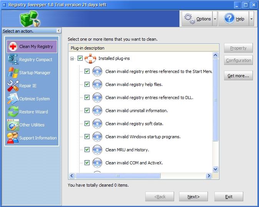Click the Restore Wizard green arrows icon
This screenshot has height=207, width=259.
[x=13, y=111]
